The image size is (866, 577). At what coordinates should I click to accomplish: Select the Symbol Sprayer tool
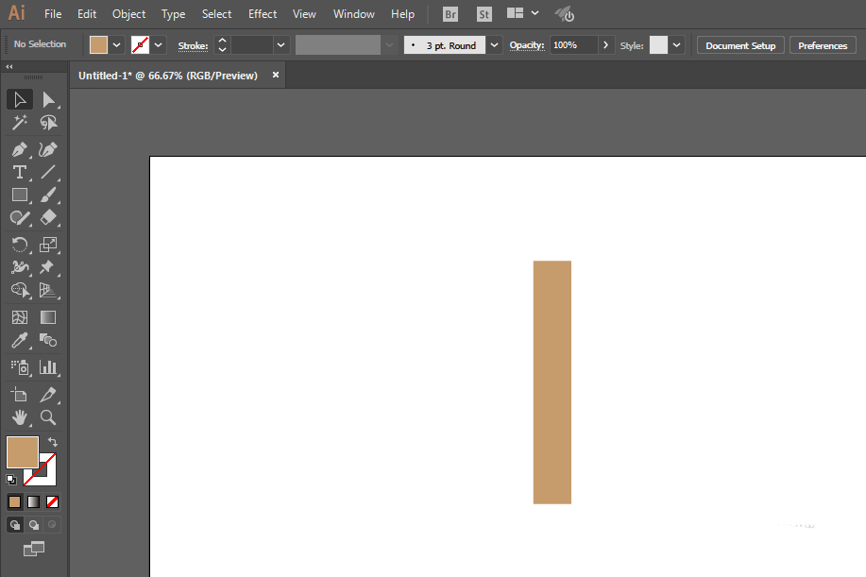[x=20, y=367]
